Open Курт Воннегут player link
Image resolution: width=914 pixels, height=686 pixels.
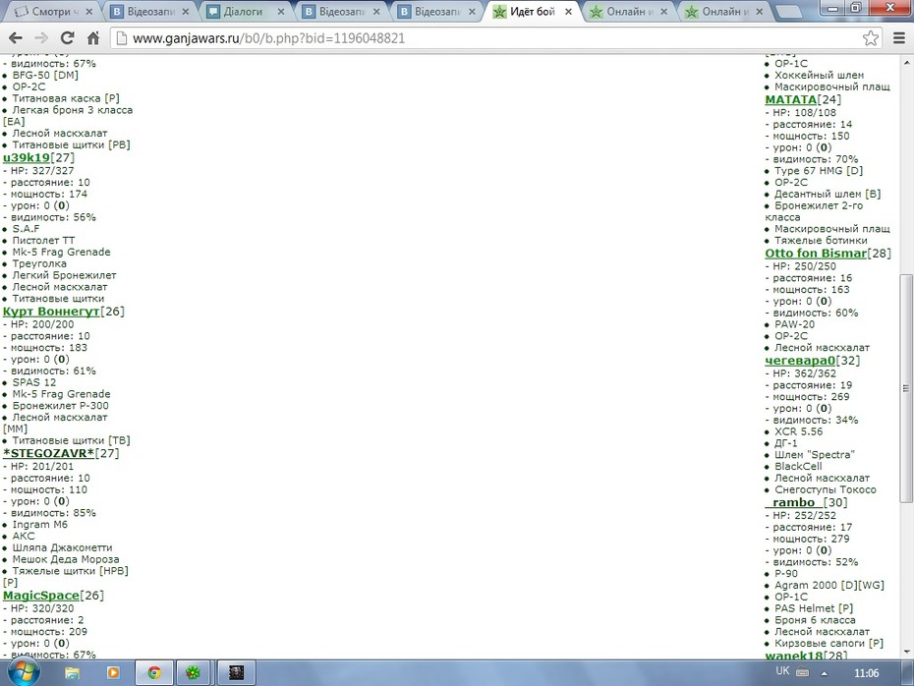click(x=51, y=312)
